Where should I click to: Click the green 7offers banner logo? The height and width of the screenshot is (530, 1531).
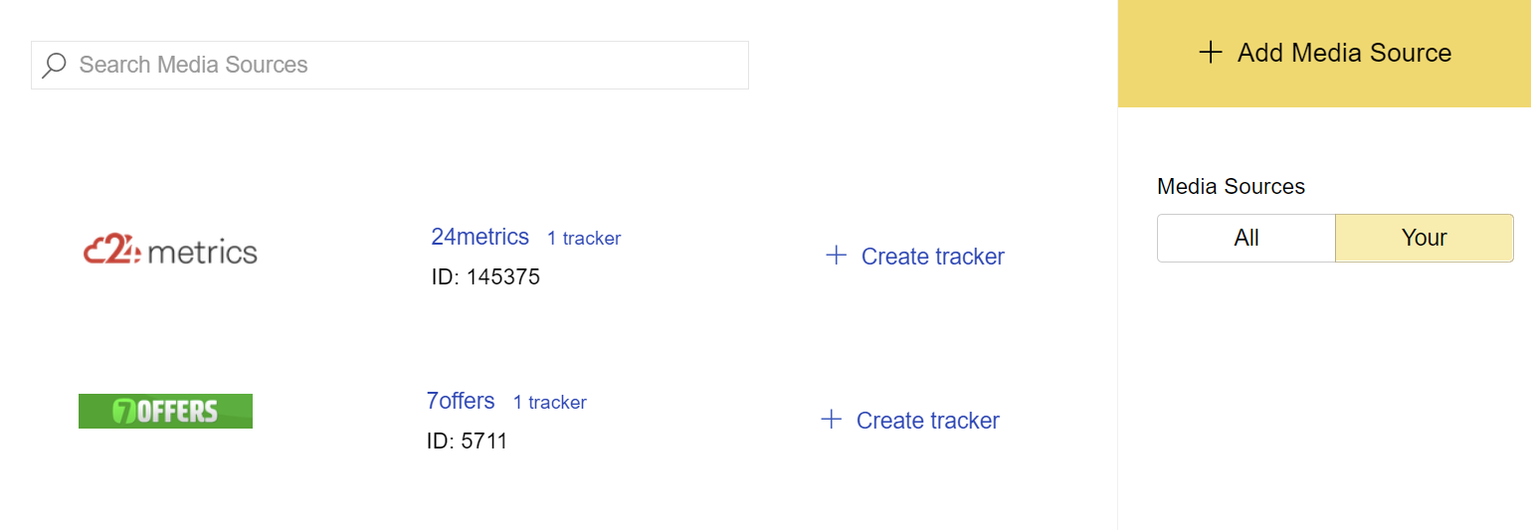pyautogui.click(x=165, y=411)
